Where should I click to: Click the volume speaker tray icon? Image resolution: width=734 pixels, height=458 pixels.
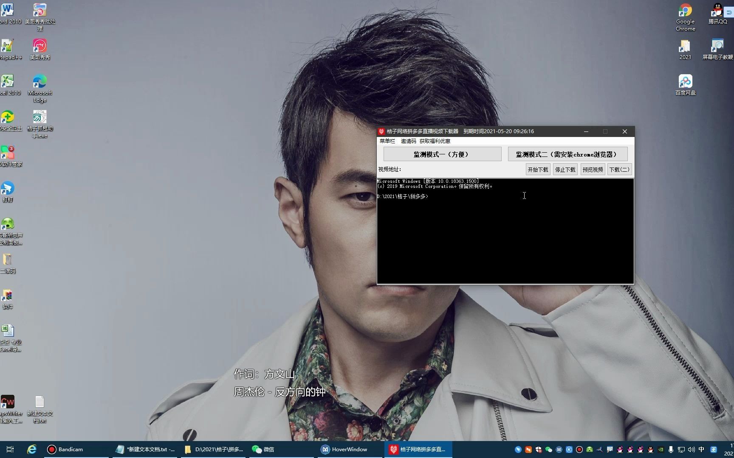[691, 450]
